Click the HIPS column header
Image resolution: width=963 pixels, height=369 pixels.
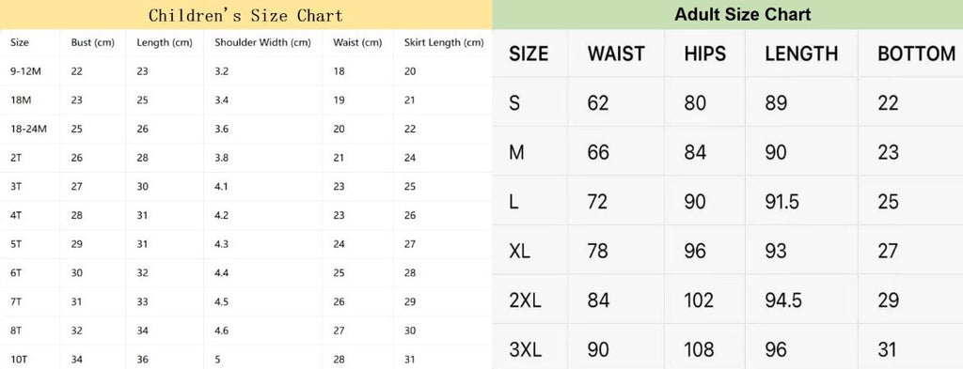click(705, 54)
